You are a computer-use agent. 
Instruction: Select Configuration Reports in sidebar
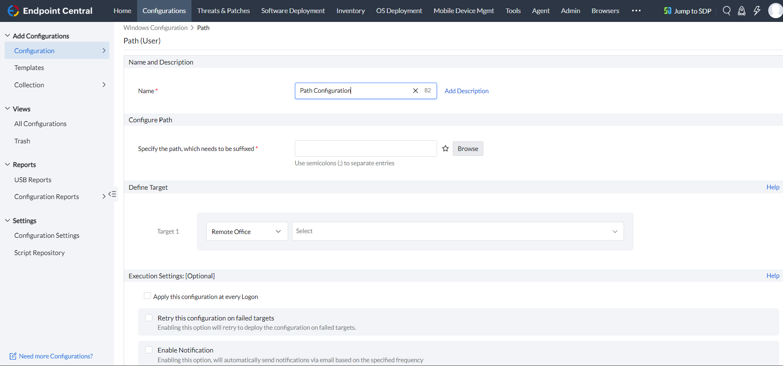pyautogui.click(x=46, y=196)
